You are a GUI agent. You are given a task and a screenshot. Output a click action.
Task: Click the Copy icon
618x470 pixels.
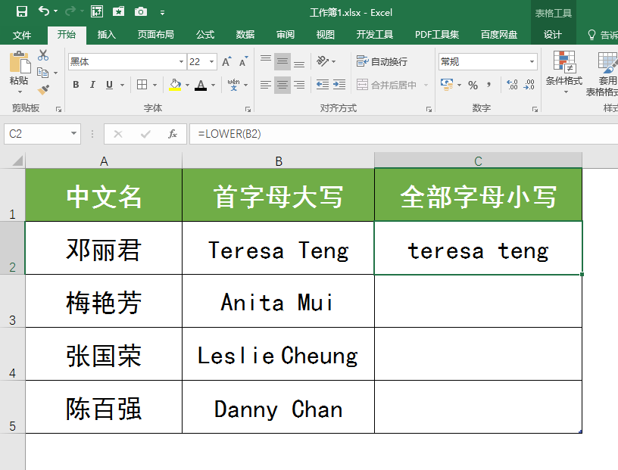(42, 73)
